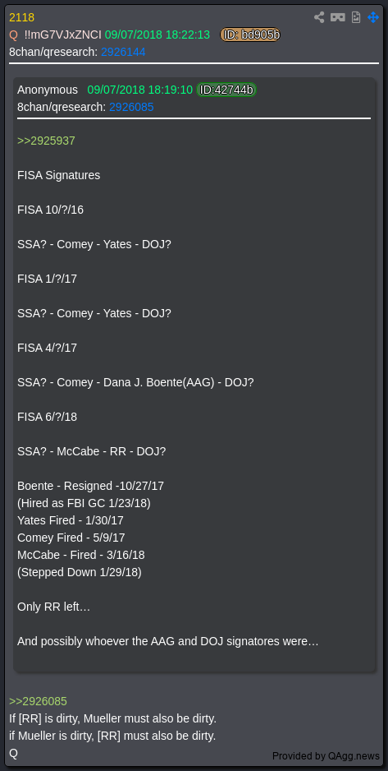
Task: Click the share icon on post 2118
Action: point(319,17)
